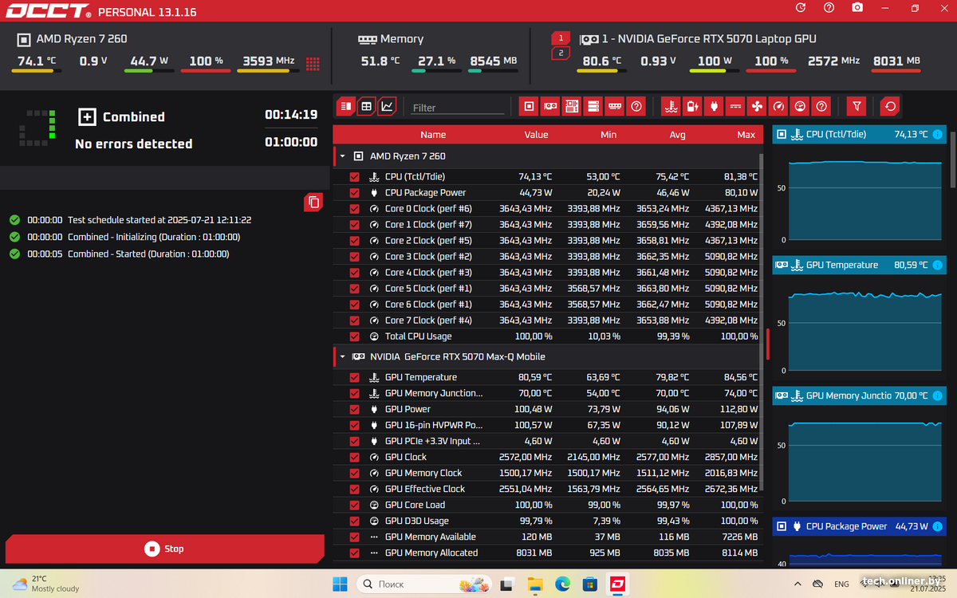Toggle the Total CPU Usage checkbox

click(355, 336)
